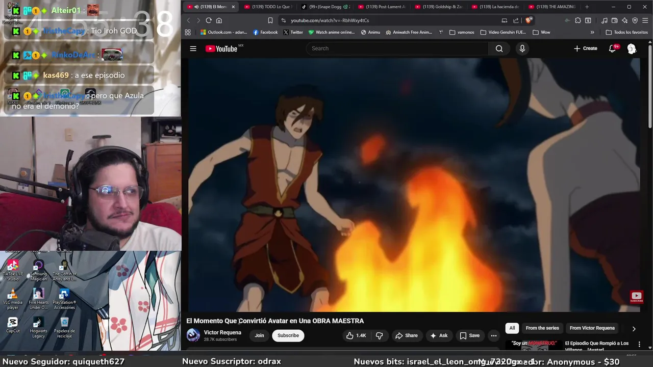The image size is (653, 367).
Task: Open PlayStation Accessories desktop icon
Action: (x=64, y=299)
